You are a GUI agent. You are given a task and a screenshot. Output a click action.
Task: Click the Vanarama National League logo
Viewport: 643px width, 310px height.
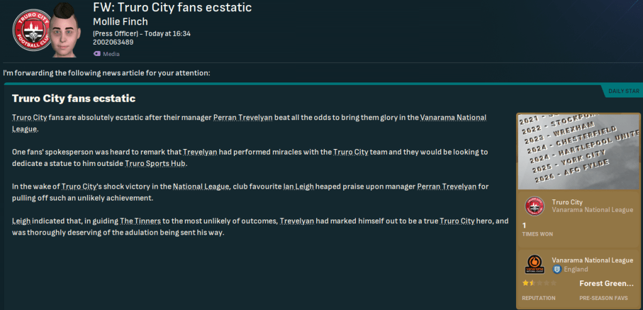tap(534, 265)
